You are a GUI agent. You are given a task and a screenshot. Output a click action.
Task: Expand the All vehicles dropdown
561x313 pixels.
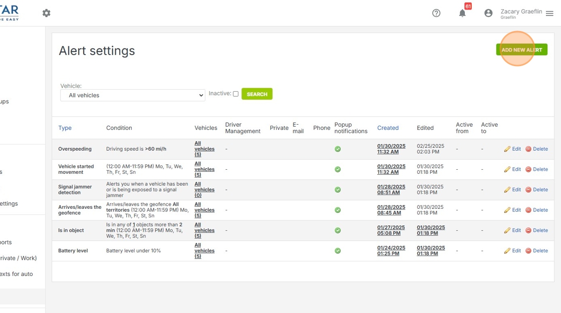click(133, 95)
